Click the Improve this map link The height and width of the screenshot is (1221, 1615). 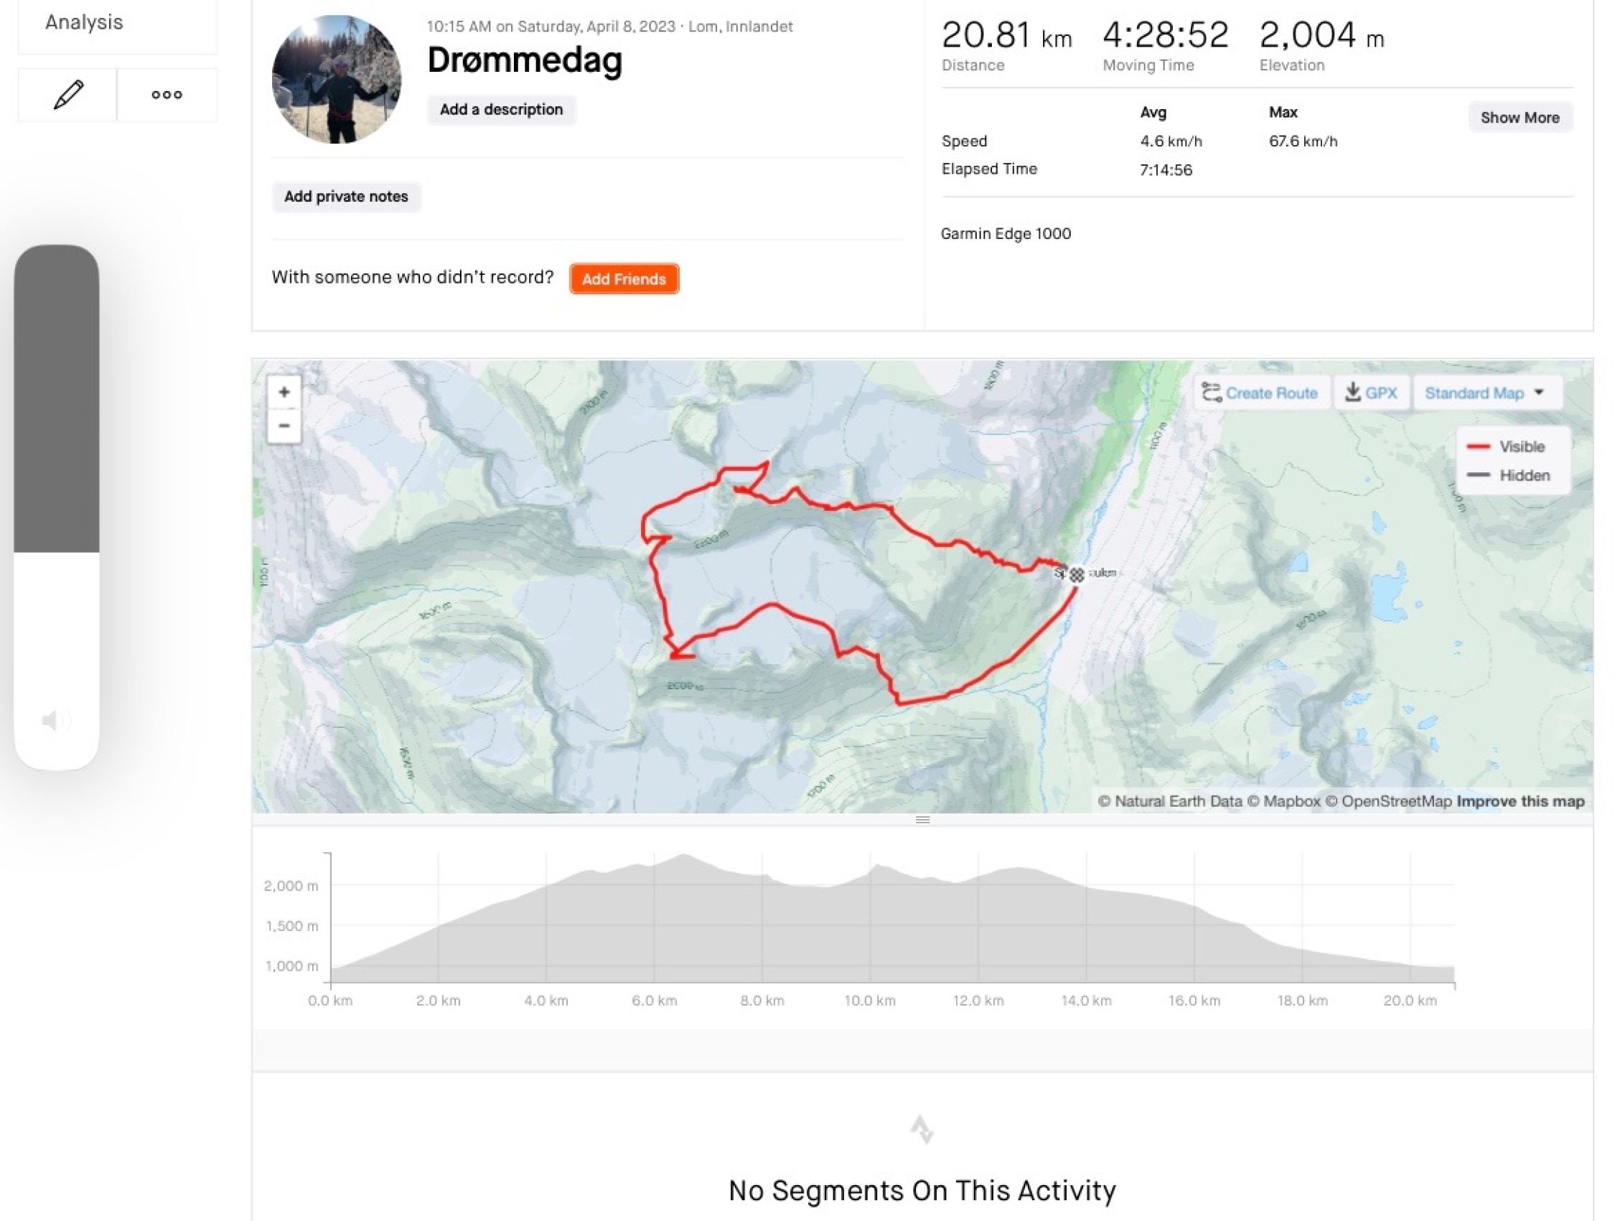pyautogui.click(x=1520, y=801)
